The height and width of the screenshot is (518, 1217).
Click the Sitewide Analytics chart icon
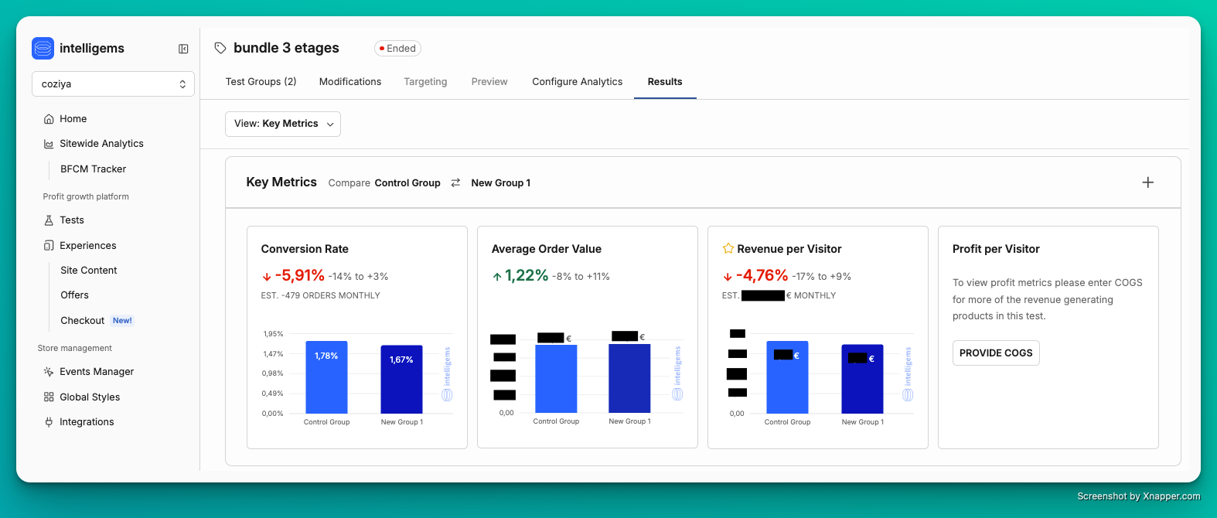coord(49,144)
